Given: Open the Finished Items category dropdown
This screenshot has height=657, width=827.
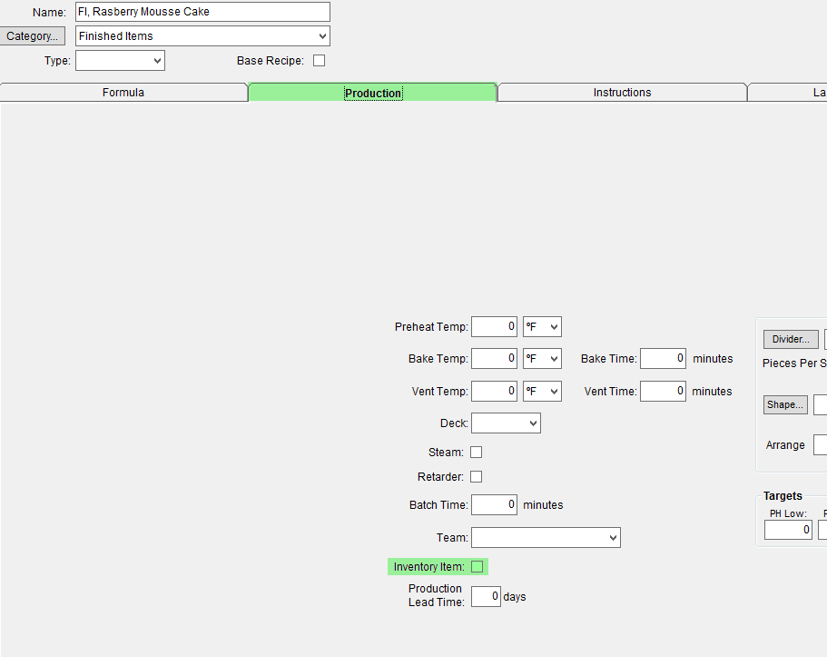Looking at the screenshot, I should point(202,36).
